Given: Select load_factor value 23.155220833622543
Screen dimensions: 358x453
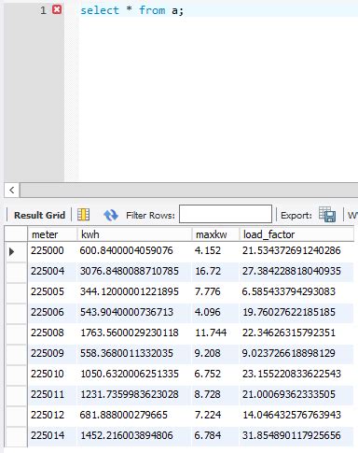Looking at the screenshot, I should 296,374.
